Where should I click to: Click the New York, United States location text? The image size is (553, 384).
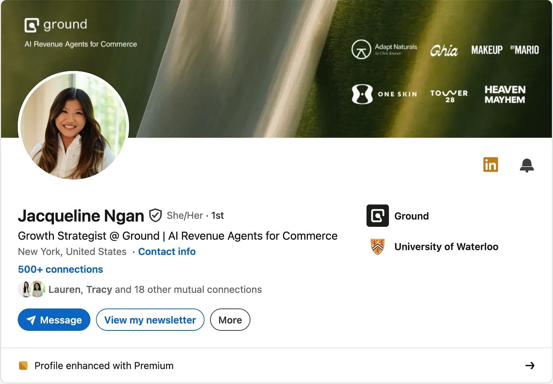pos(72,251)
